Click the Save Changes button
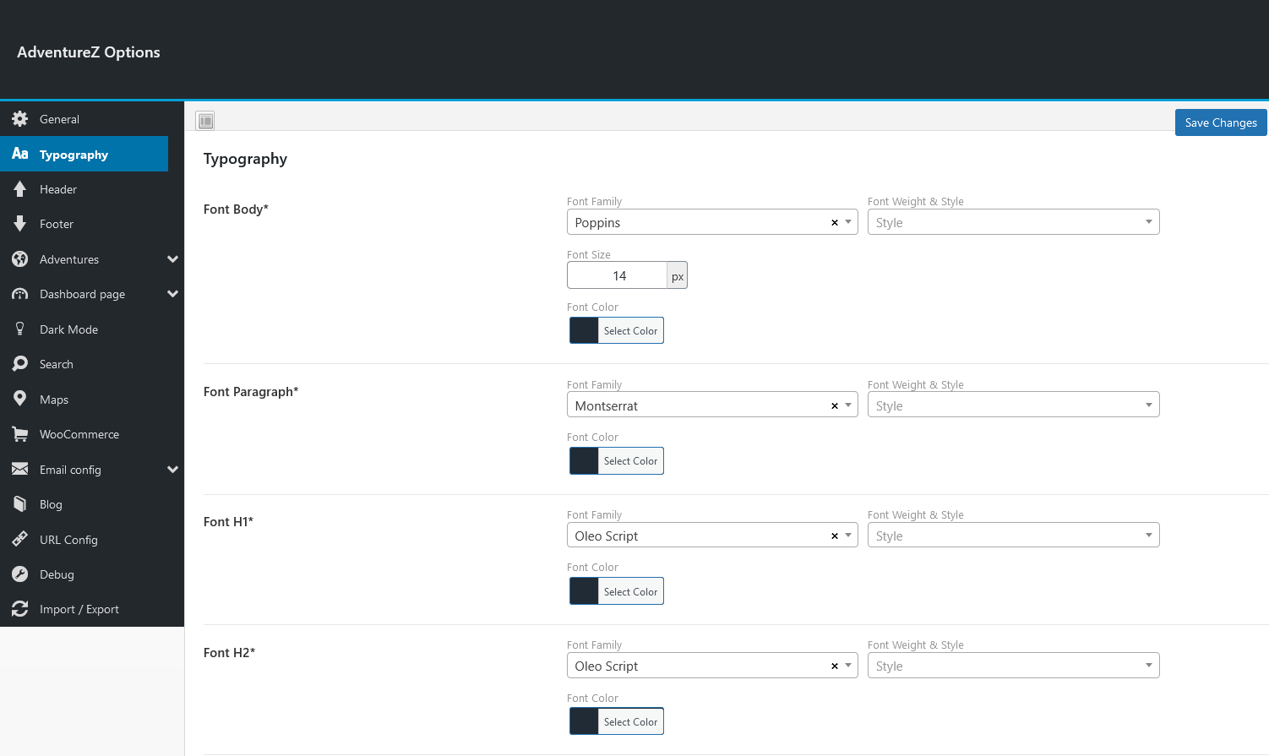Image resolution: width=1269 pixels, height=756 pixels. pyautogui.click(x=1221, y=122)
